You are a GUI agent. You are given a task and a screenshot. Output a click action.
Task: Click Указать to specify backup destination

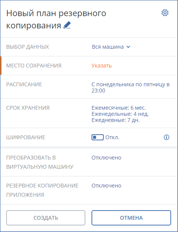point(101,66)
